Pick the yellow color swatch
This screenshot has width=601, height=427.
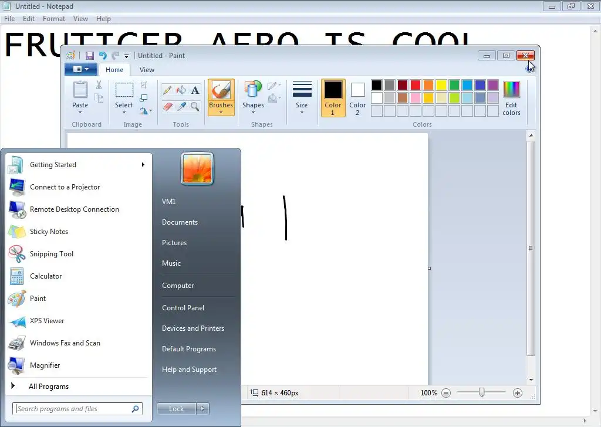(x=441, y=85)
